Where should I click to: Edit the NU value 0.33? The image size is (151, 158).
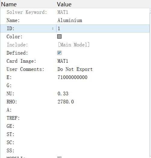click(x=63, y=93)
